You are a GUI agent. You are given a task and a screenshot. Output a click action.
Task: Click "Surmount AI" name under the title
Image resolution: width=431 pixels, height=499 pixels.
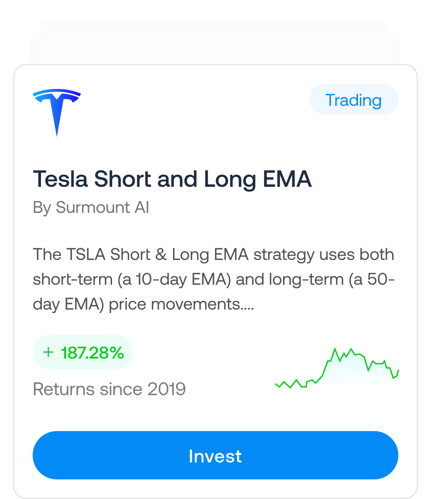click(x=102, y=207)
